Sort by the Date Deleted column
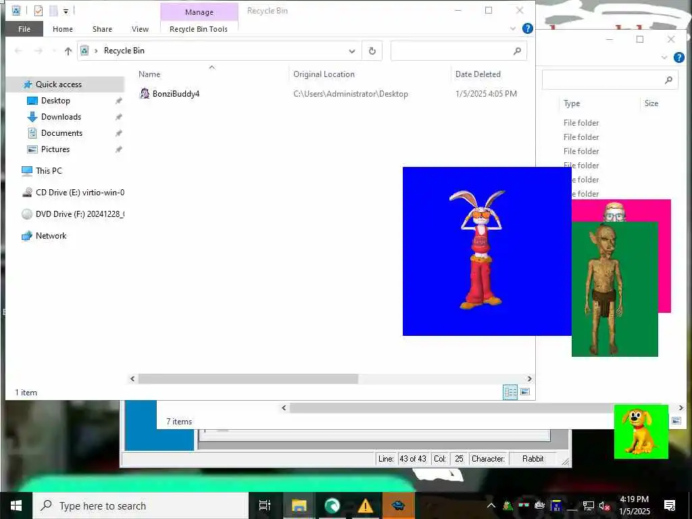This screenshot has height=519, width=692. (x=478, y=74)
